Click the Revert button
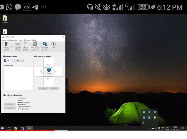Screen dimensions: 187x139 point(43,89)
